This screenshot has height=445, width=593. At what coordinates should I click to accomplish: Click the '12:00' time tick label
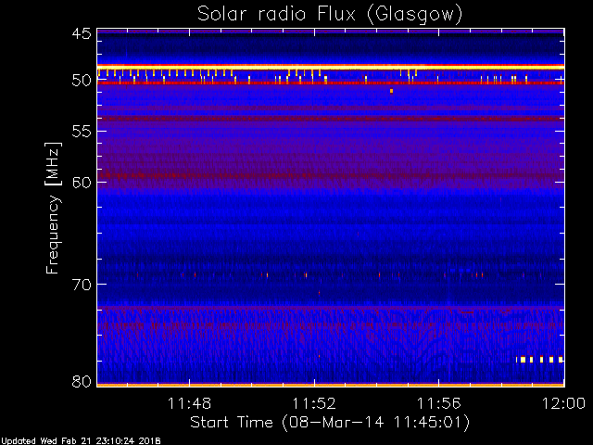tap(563, 403)
